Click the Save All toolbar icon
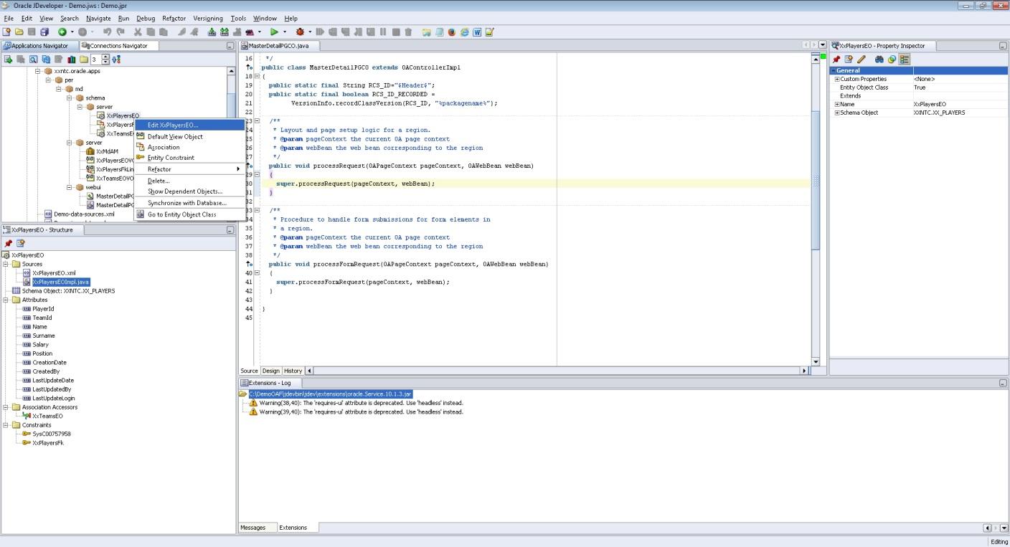Image resolution: width=1010 pixels, height=547 pixels. pos(44,32)
